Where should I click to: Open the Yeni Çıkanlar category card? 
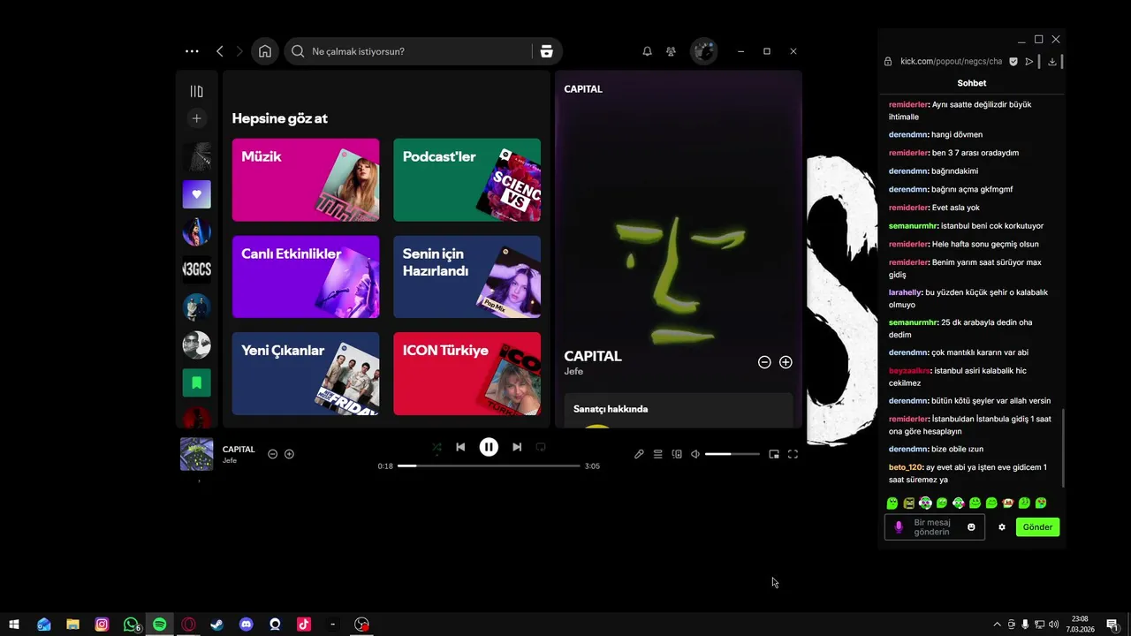click(x=306, y=374)
